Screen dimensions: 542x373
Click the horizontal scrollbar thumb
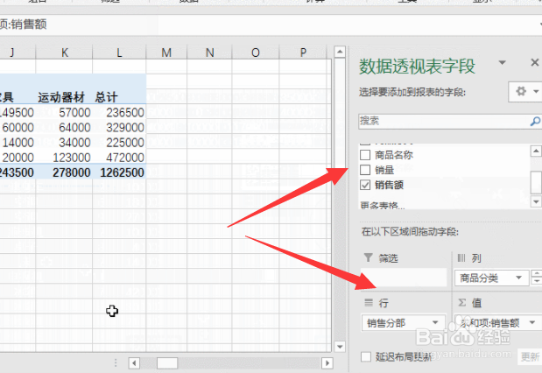167,363
